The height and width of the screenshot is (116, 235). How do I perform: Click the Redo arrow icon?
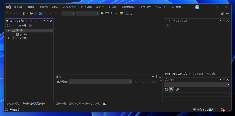coord(54,13)
